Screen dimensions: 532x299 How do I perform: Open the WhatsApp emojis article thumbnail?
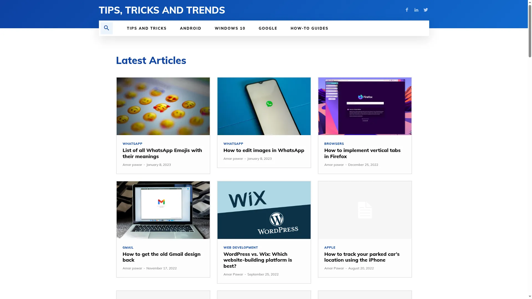tap(163, 106)
